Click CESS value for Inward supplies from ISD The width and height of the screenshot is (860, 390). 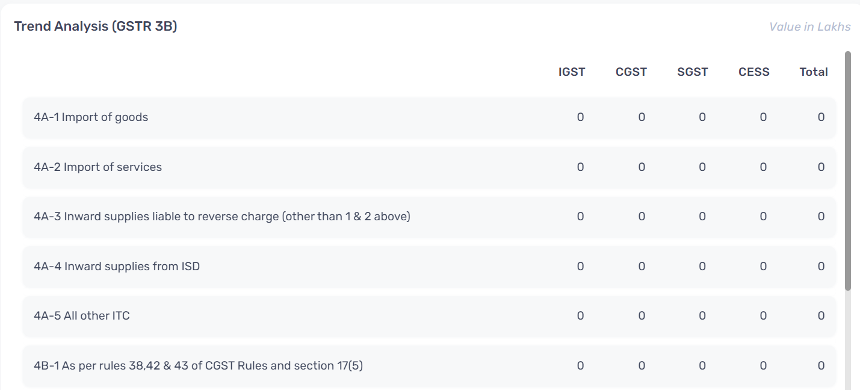[763, 267]
